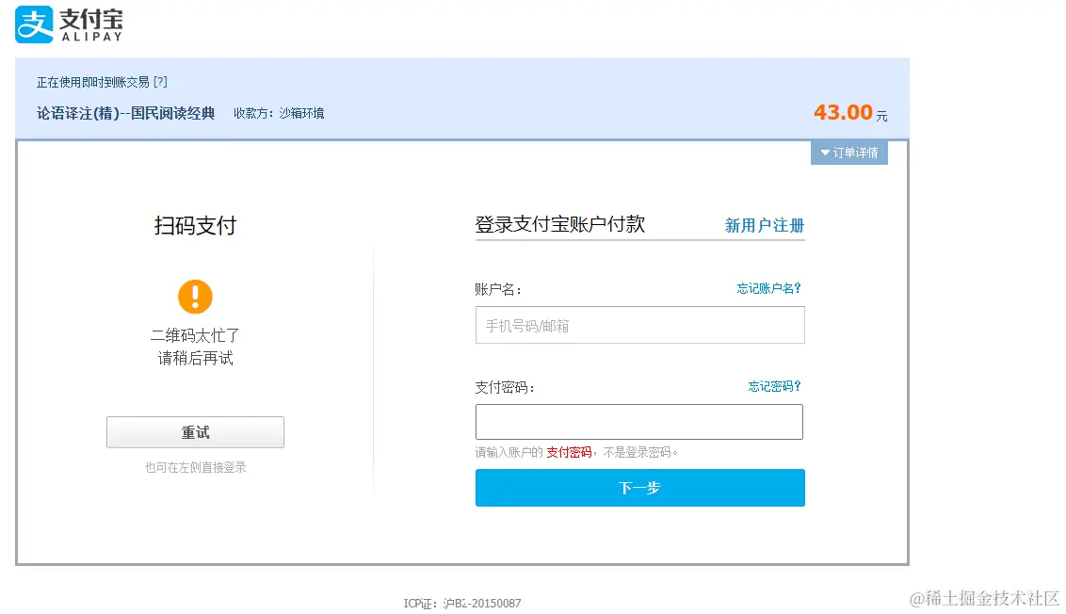Click the 二维码太忙了 error message
Viewport: 1066px width, 614px height.
coord(195,335)
